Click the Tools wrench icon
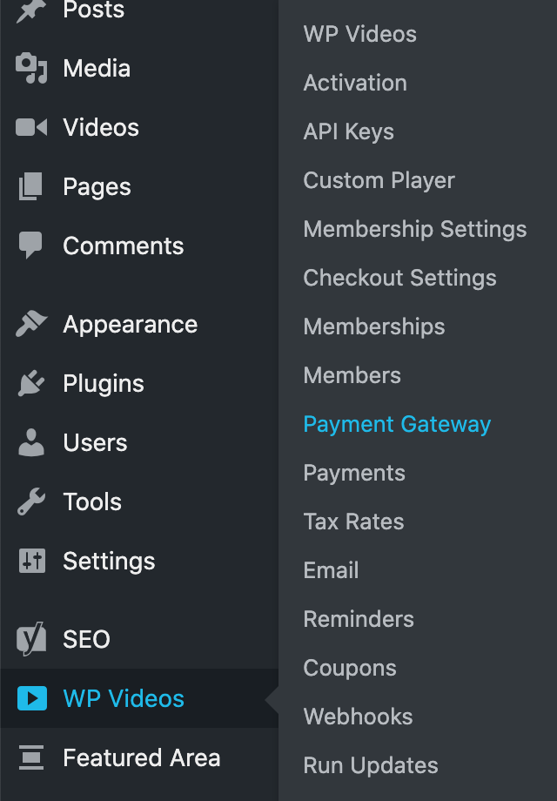Screen dimensions: 557x801 point(31,501)
